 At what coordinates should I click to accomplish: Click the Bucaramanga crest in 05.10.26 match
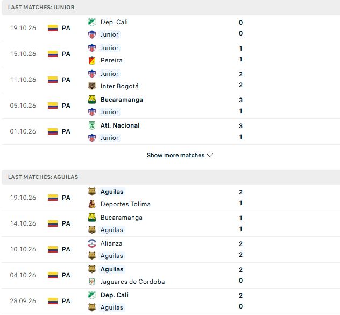point(92,100)
